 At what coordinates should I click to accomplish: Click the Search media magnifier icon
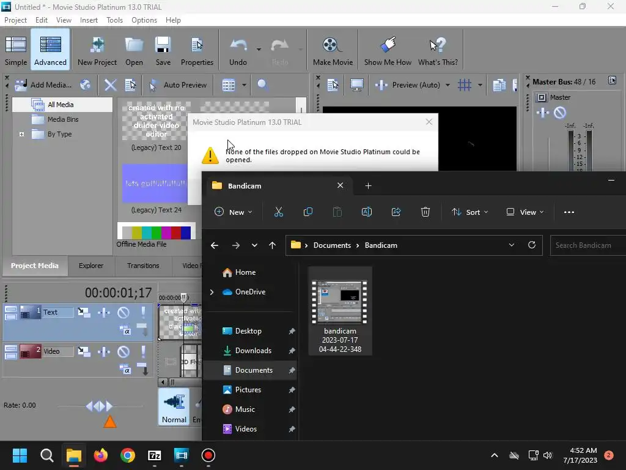262,84
